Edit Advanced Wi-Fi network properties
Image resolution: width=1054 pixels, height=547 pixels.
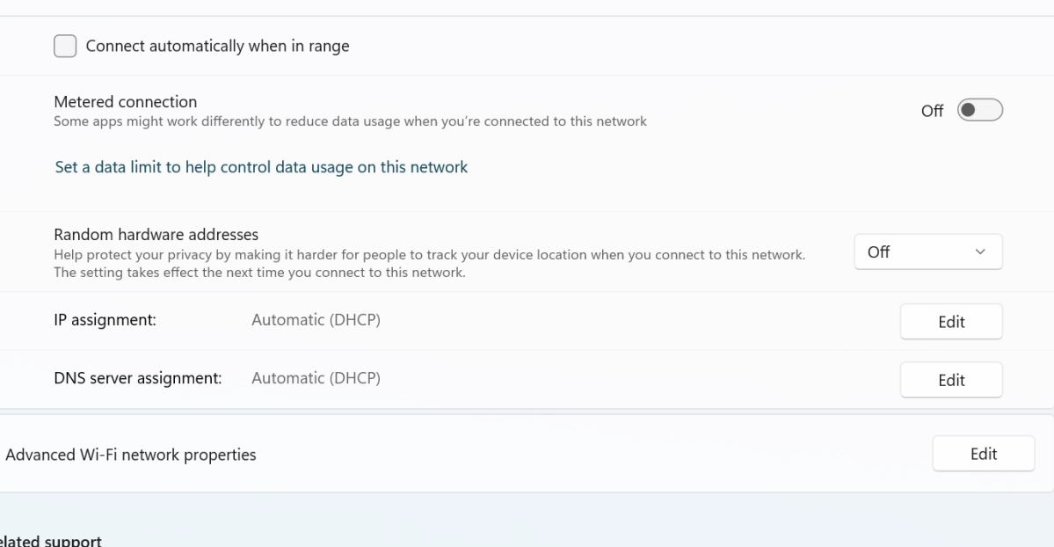pyautogui.click(x=983, y=454)
